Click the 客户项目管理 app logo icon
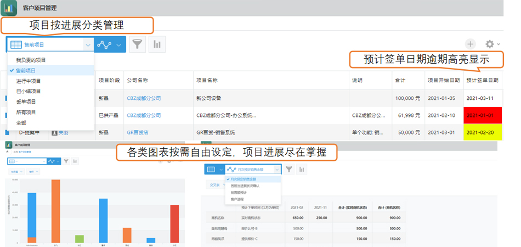The width and height of the screenshot is (521, 247). pos(9,8)
